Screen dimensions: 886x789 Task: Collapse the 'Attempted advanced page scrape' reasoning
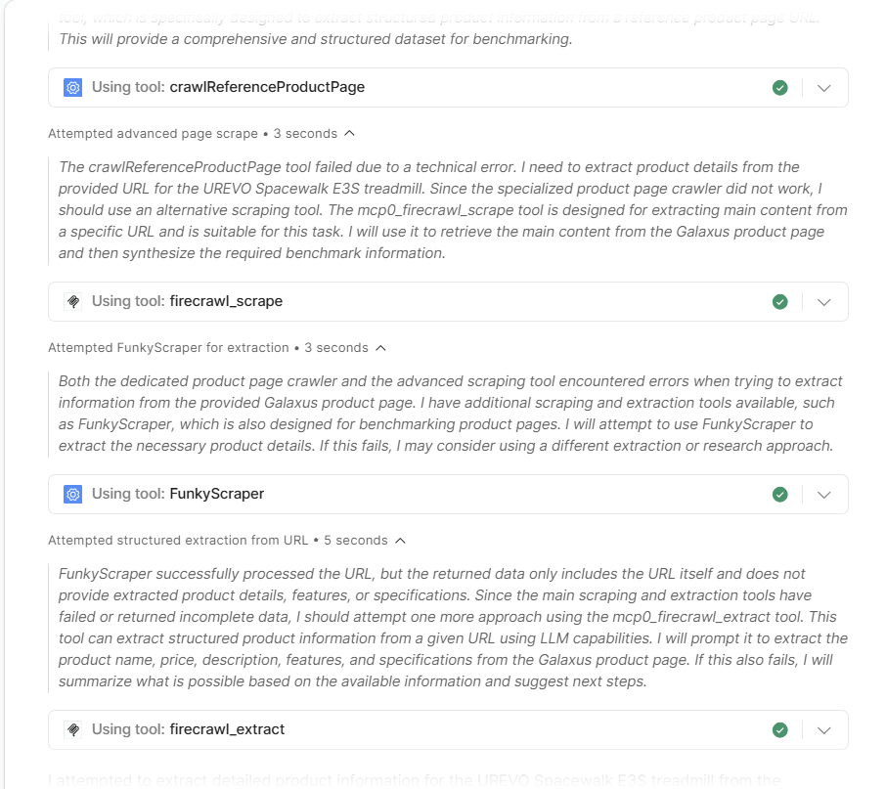click(349, 133)
